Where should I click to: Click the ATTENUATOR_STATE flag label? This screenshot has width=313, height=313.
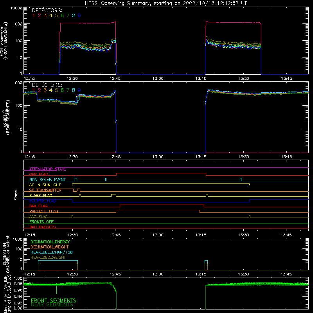[x=47, y=169]
